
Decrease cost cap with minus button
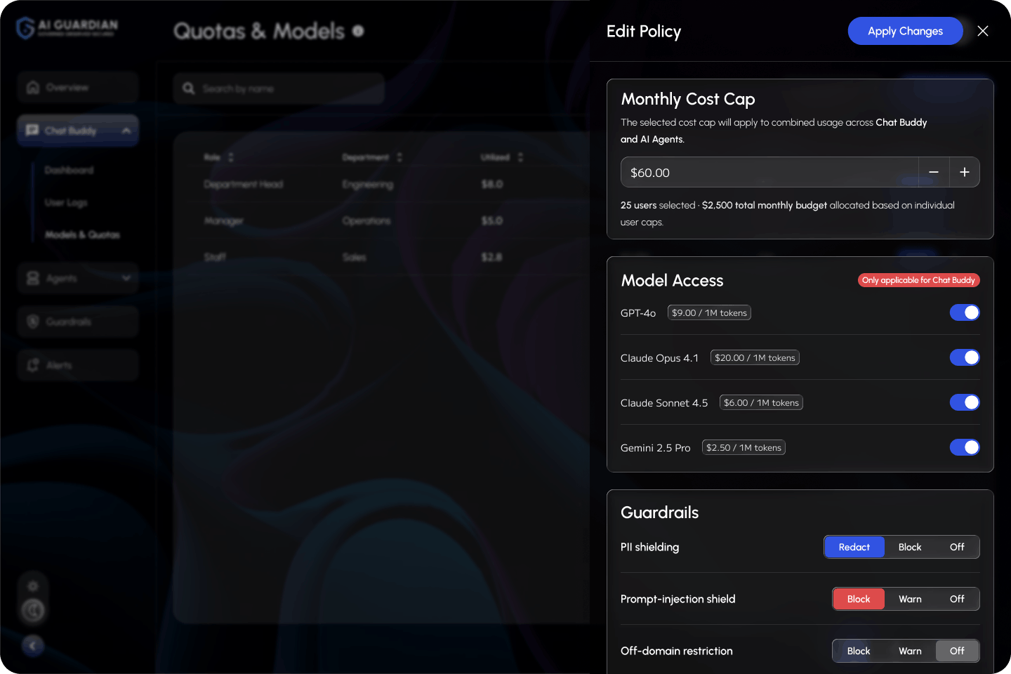coord(934,172)
